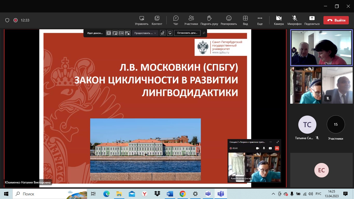
Task: Show hidden system tray icons chevron
Action: coord(273,194)
